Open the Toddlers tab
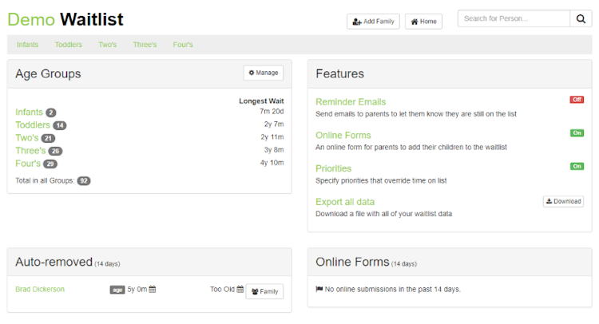Image resolution: width=599 pixels, height=324 pixels. 69,45
